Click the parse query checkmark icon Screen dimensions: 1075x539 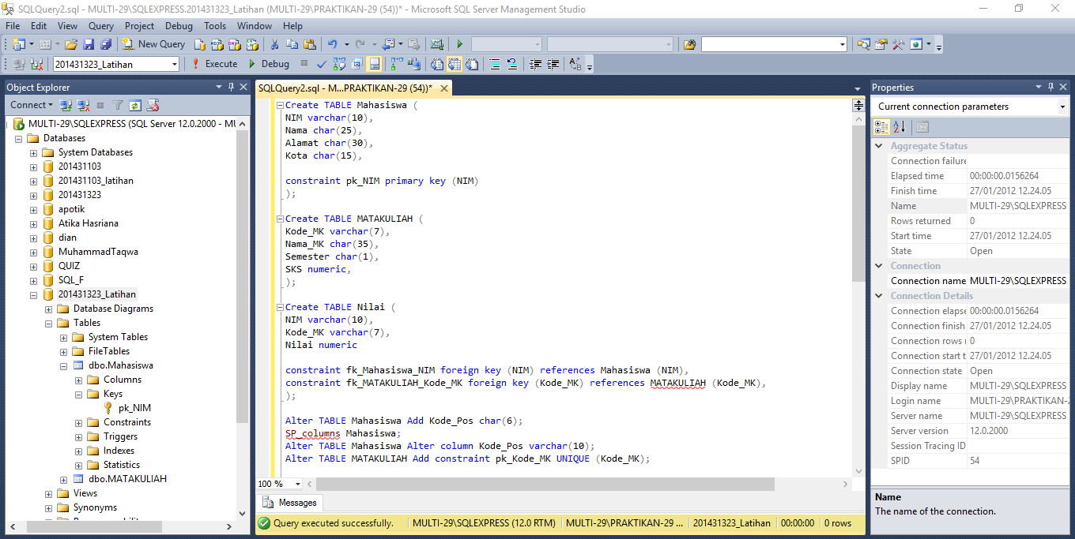(x=320, y=64)
